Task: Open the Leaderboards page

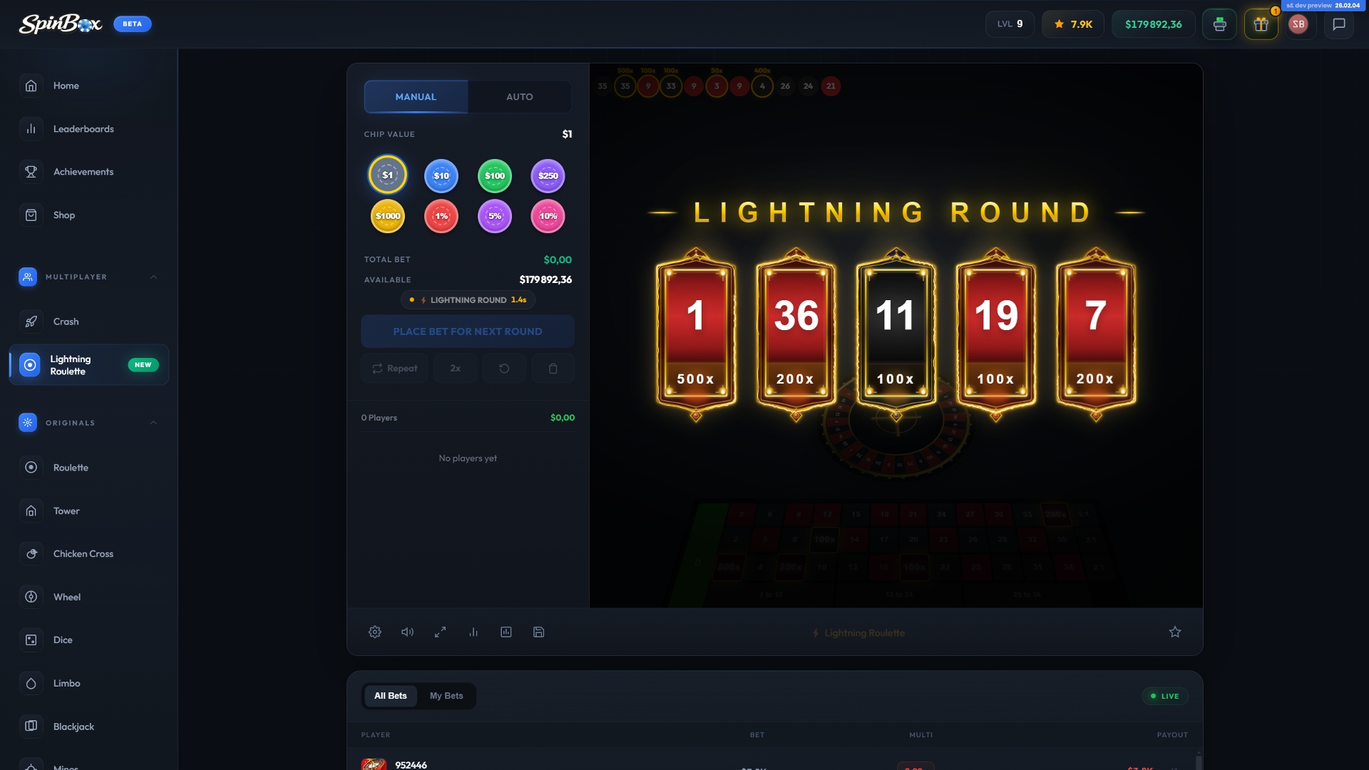Action: click(x=83, y=129)
